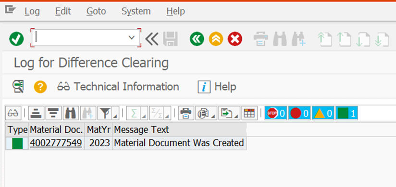Sort in descending order icon

pyautogui.click(x=53, y=113)
